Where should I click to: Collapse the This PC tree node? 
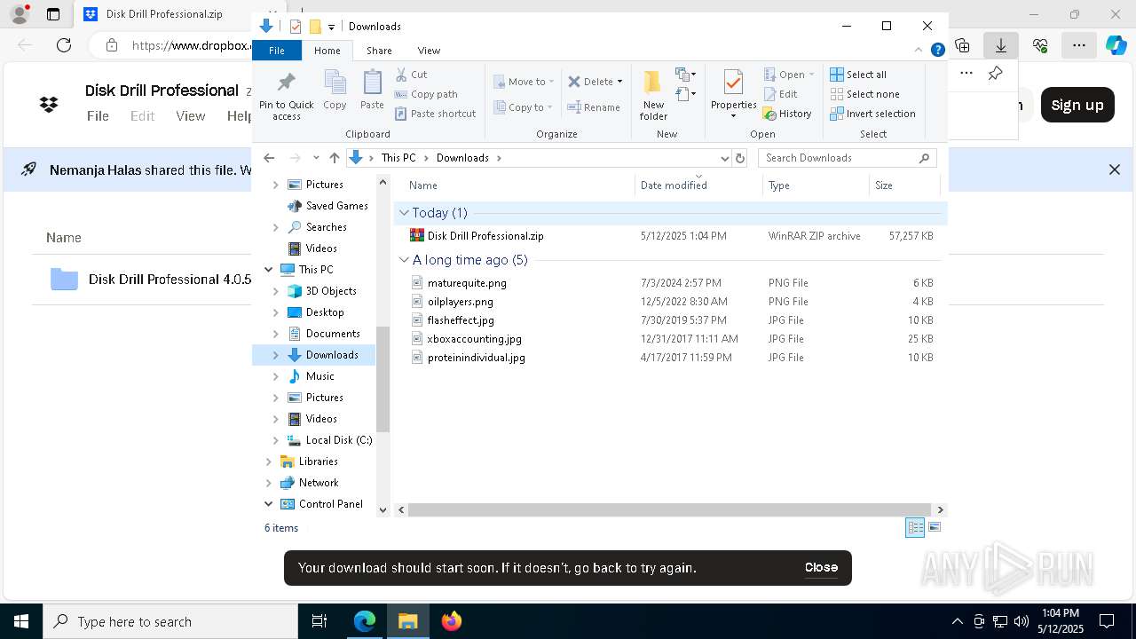[269, 270]
